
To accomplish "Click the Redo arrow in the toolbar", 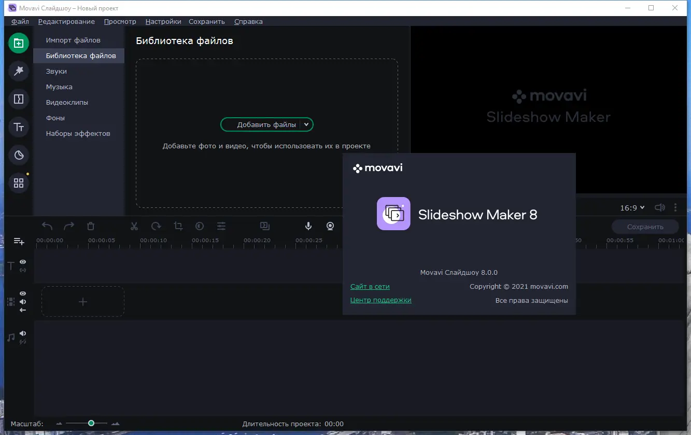I will click(68, 226).
